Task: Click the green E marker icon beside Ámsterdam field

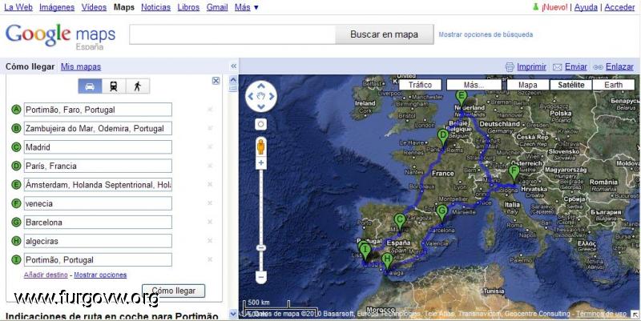Action: click(16, 185)
